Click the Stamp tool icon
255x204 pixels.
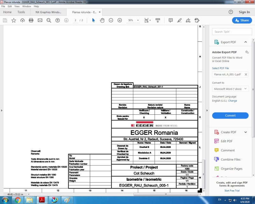coord(197,20)
